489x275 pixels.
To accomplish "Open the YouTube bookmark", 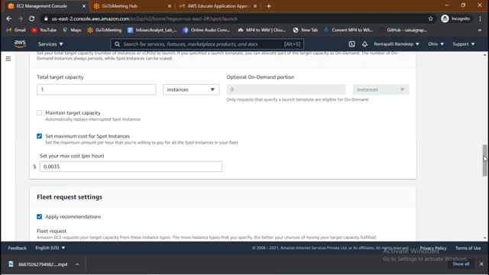I will tap(44, 30).
